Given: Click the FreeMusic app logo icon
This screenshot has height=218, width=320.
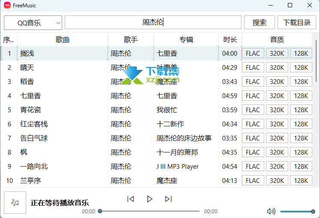Looking at the screenshot, I should [x=7, y=5].
